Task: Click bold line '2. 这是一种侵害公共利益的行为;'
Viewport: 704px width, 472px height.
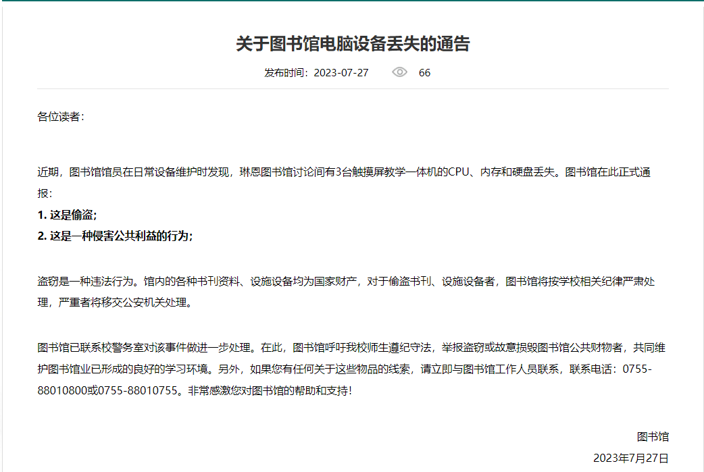Action: [x=115, y=236]
